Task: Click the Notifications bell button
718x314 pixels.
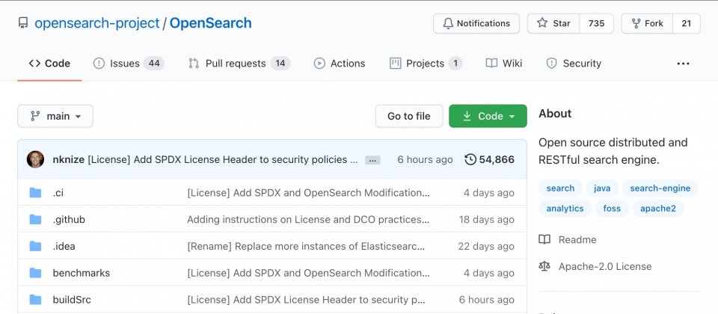Action: 476,23
